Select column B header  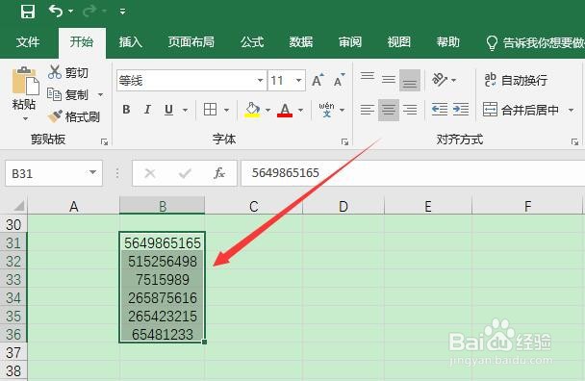click(x=163, y=206)
